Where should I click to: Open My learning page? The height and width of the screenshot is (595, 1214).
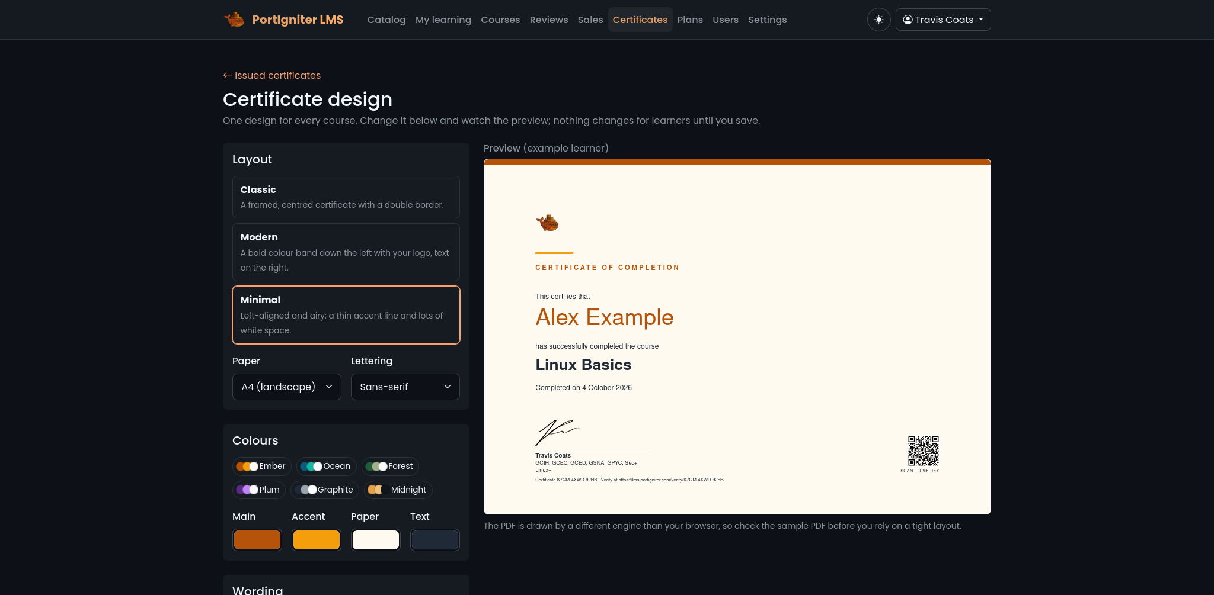point(443,20)
